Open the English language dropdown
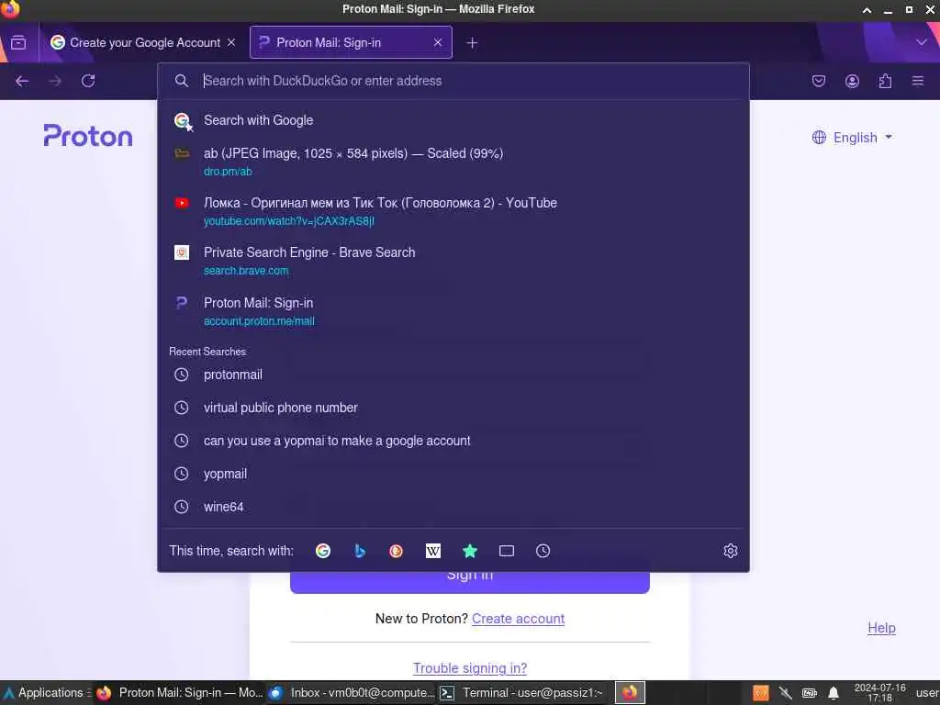The height and width of the screenshot is (705, 940). tap(852, 138)
